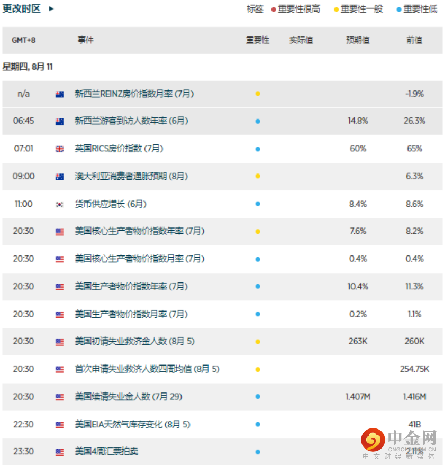Select event 美国生产者物价指数月率 (7月)

click(131, 314)
